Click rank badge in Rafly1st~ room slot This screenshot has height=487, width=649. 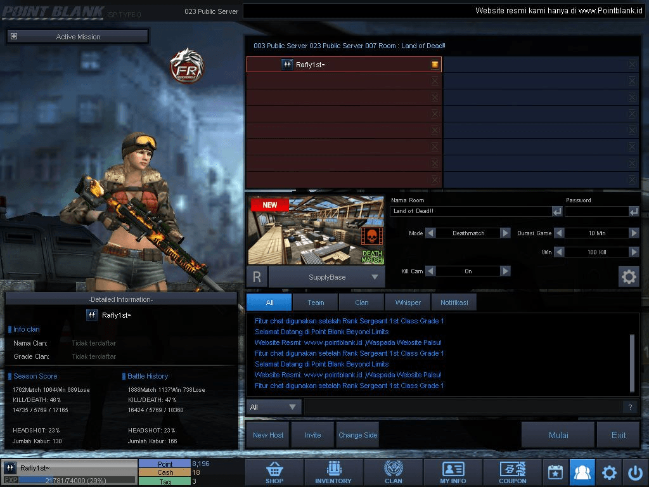287,65
